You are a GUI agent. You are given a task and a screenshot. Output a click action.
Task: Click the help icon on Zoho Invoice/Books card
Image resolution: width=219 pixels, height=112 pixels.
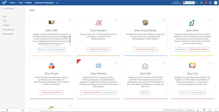click(x=163, y=20)
